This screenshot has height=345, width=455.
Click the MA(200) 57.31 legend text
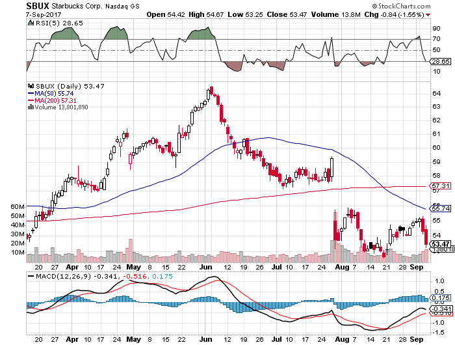[56, 100]
